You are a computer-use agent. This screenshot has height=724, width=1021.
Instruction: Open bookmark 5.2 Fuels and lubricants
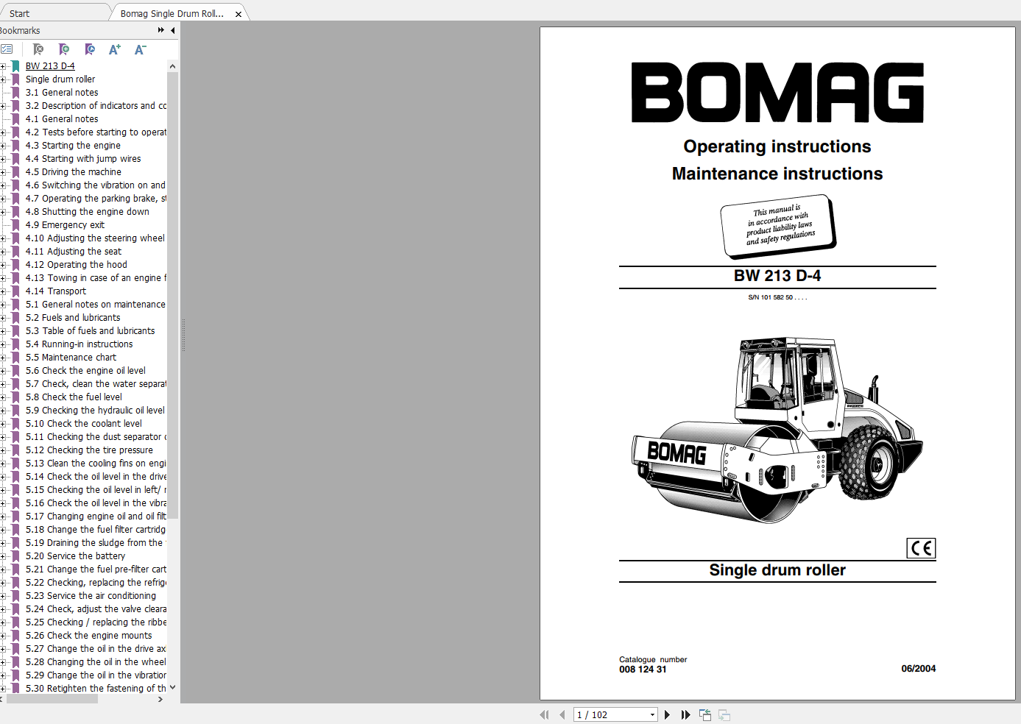point(73,318)
